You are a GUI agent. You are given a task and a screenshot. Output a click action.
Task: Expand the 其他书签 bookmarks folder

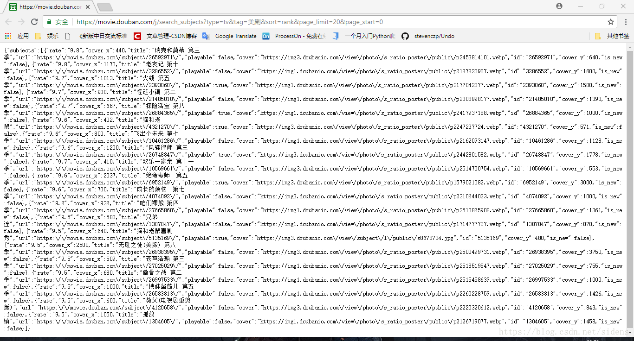[x=612, y=36]
